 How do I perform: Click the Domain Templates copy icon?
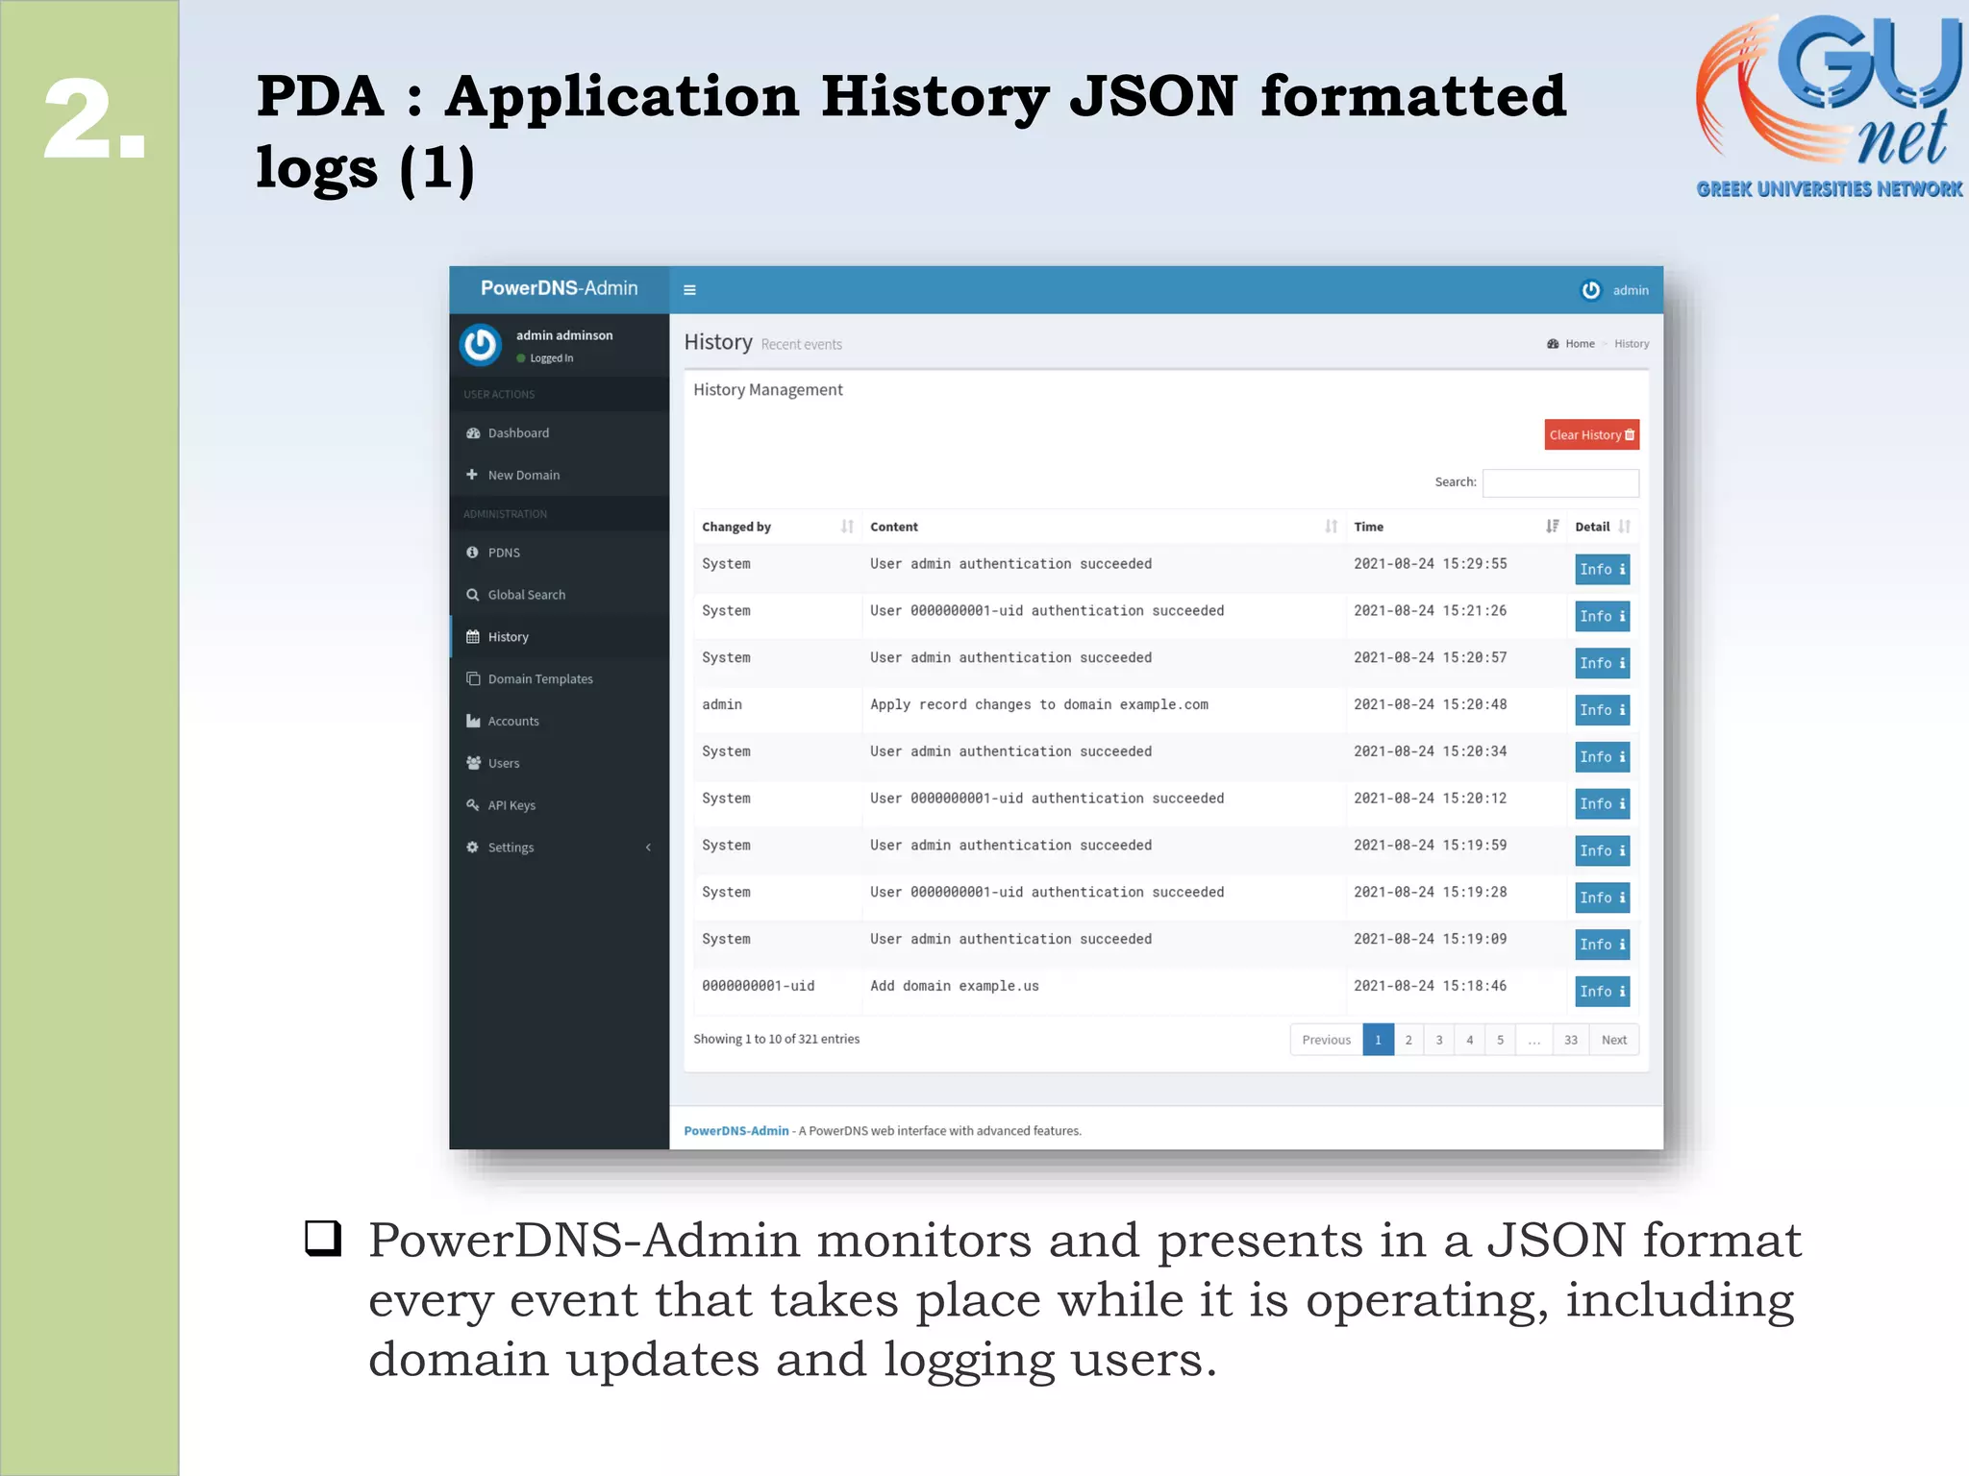[x=473, y=678]
